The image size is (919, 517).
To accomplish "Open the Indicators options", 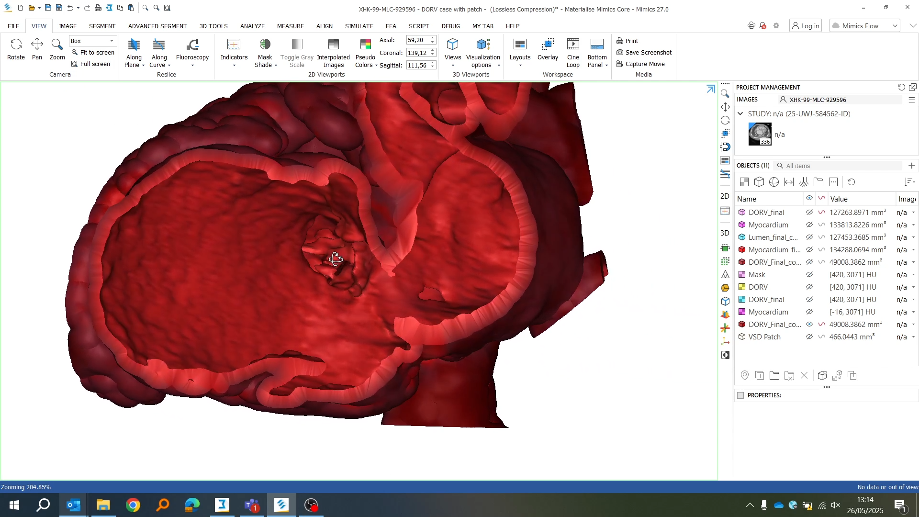I will [234, 53].
